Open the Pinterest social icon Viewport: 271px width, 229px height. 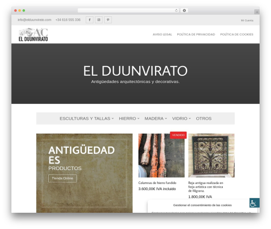[x=108, y=20]
